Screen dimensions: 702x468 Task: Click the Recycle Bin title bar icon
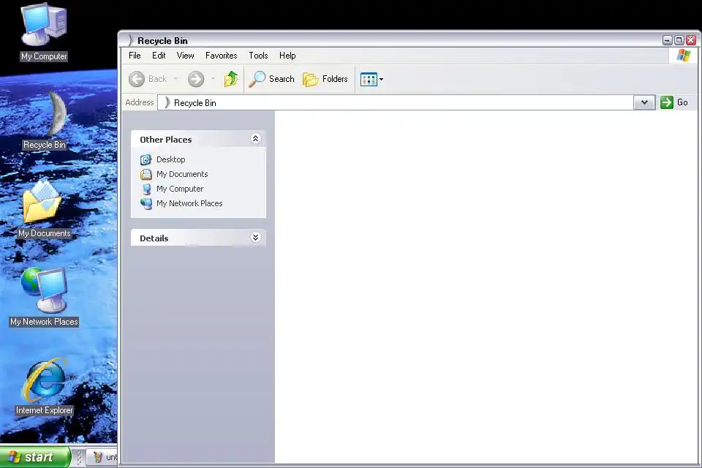coord(130,40)
